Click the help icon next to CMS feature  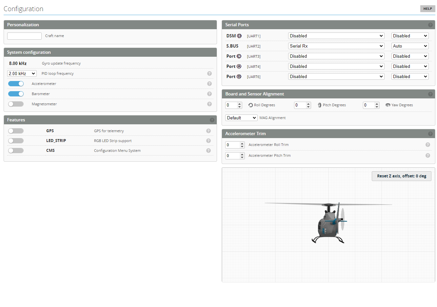(x=208, y=151)
